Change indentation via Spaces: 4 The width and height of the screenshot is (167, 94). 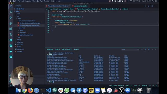pyautogui.click(x=121, y=86)
